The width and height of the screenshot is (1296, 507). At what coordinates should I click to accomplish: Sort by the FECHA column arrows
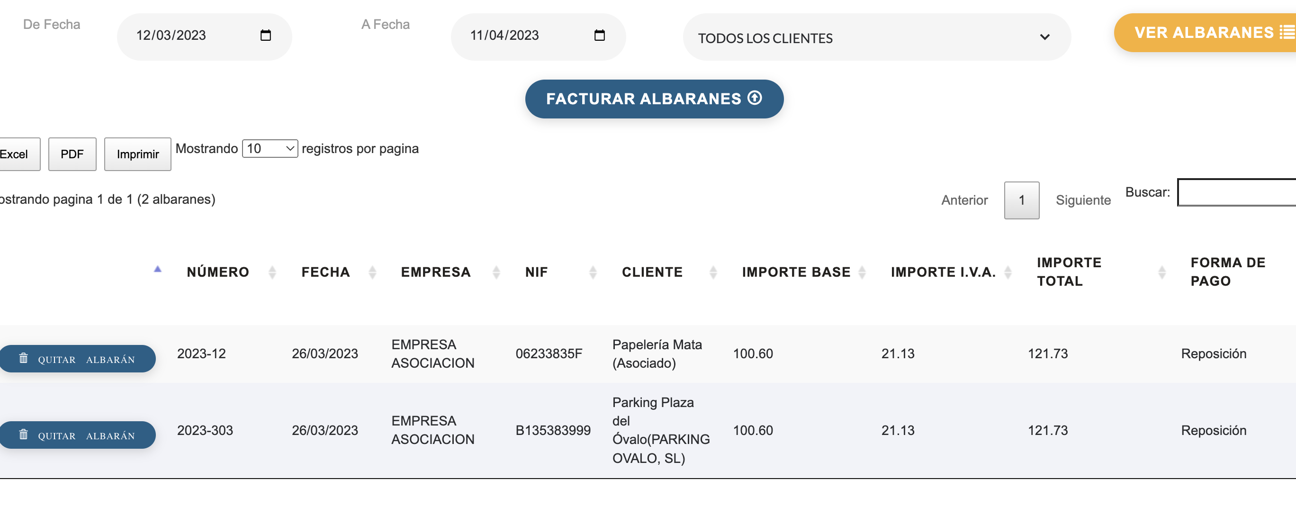tap(372, 272)
